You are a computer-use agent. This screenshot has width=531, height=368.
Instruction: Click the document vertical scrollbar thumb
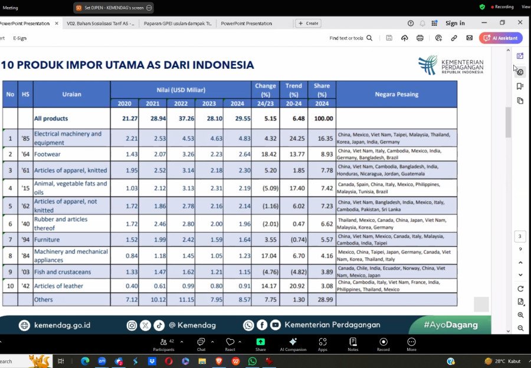[508, 122]
